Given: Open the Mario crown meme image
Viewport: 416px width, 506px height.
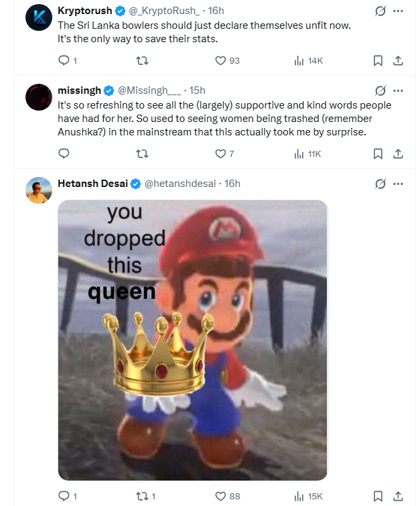Looking at the screenshot, I should point(193,340).
